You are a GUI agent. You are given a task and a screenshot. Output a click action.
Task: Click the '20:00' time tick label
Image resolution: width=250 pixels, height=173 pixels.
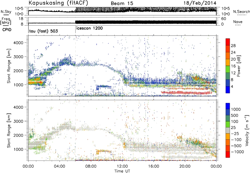(x=185, y=166)
